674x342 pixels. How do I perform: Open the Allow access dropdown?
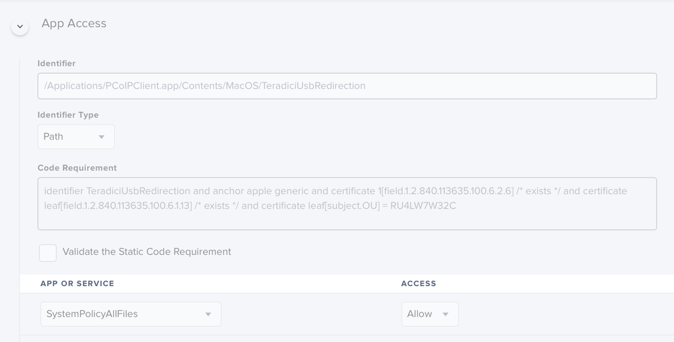tap(430, 314)
